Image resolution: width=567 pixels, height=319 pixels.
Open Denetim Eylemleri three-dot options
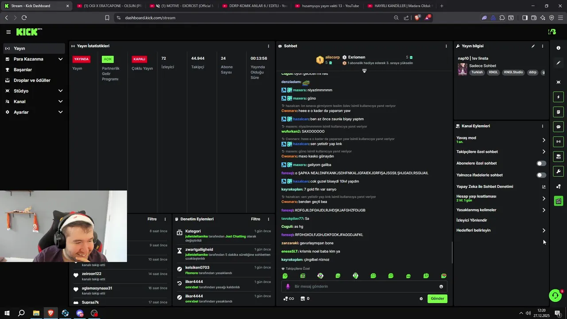coord(268,219)
